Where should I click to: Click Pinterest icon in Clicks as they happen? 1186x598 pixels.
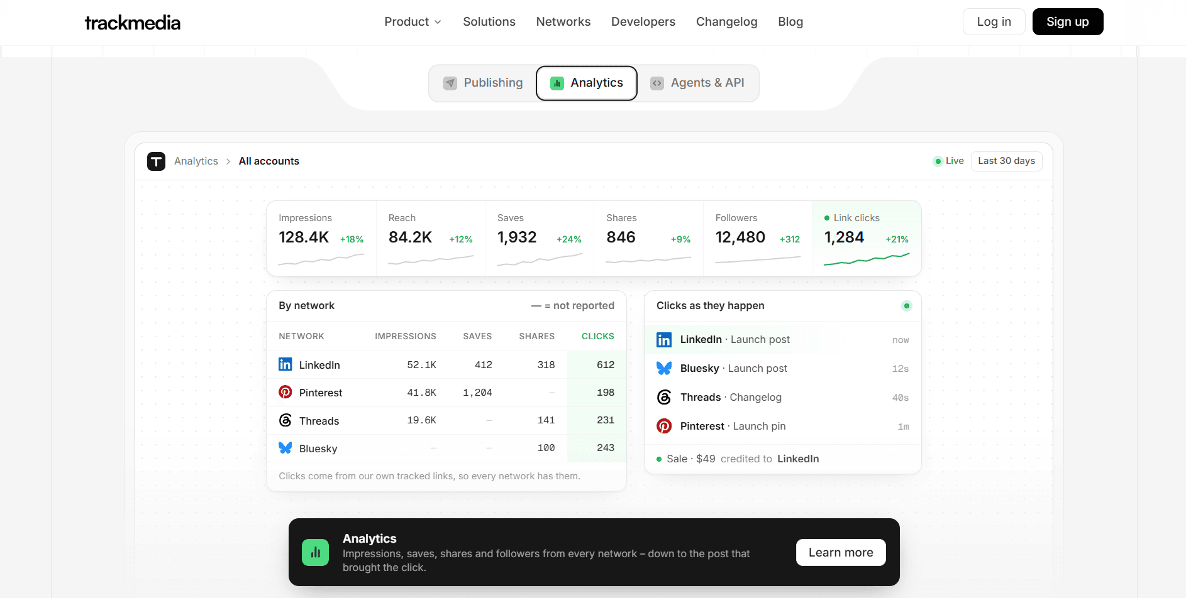pyautogui.click(x=664, y=426)
